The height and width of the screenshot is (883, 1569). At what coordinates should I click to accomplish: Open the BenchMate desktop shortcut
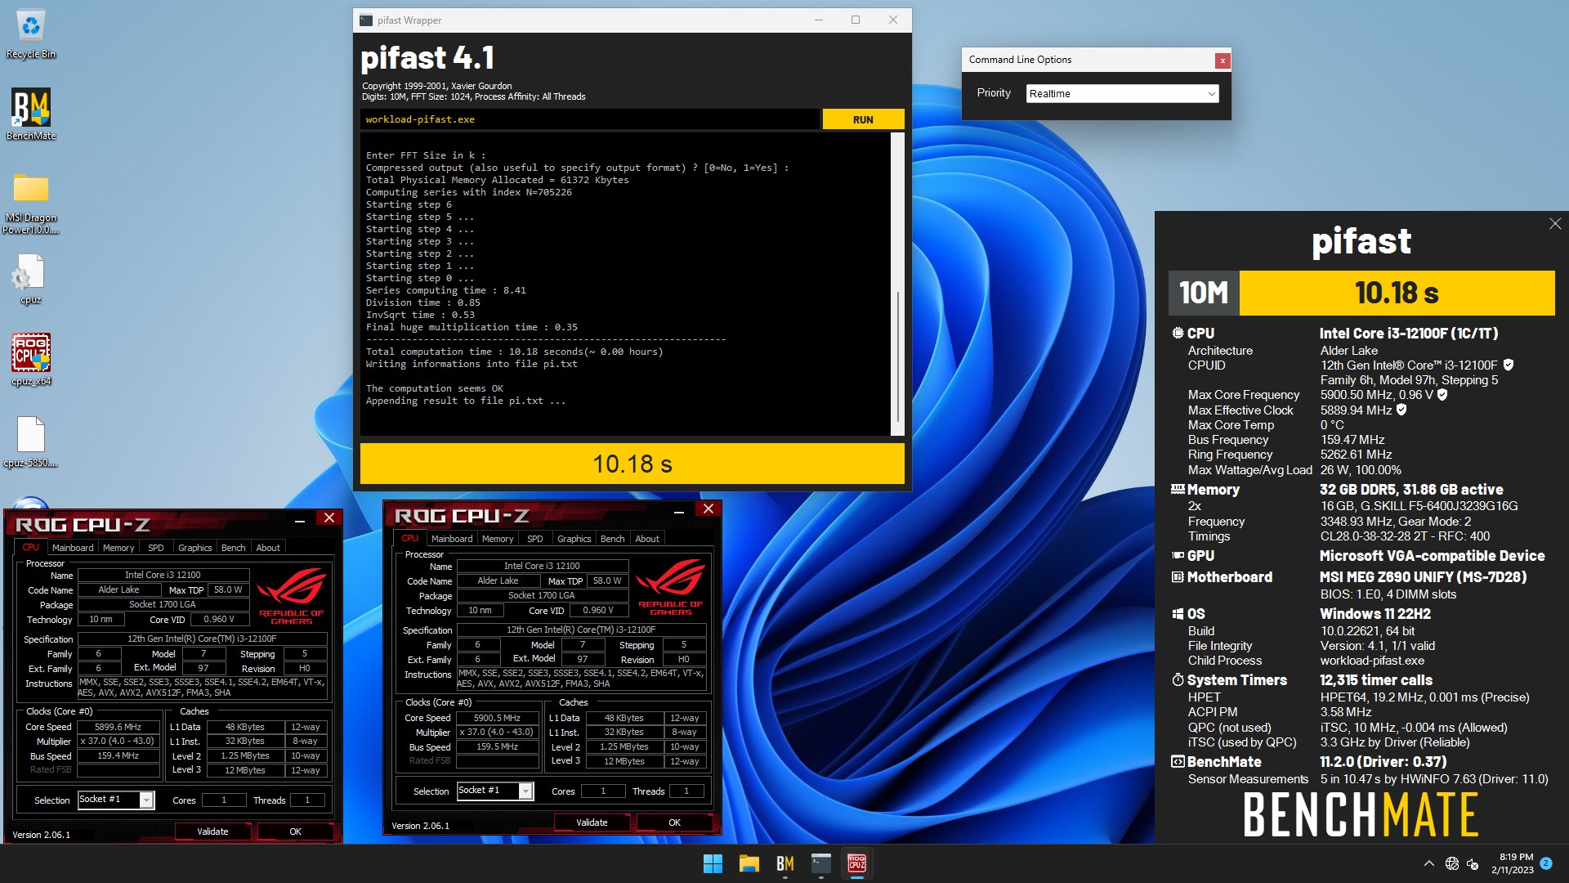(x=31, y=114)
